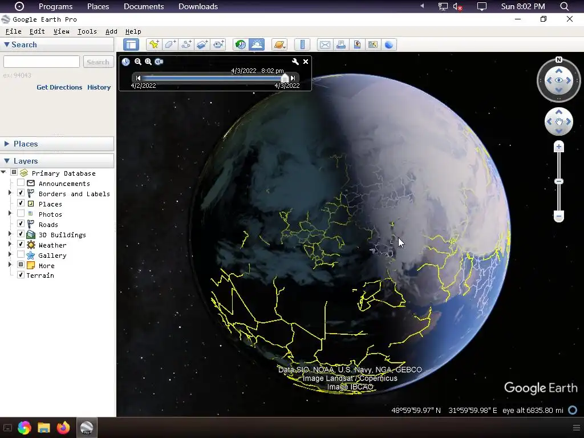Zoom out the time slider range
The width and height of the screenshot is (584, 438).
(138, 62)
